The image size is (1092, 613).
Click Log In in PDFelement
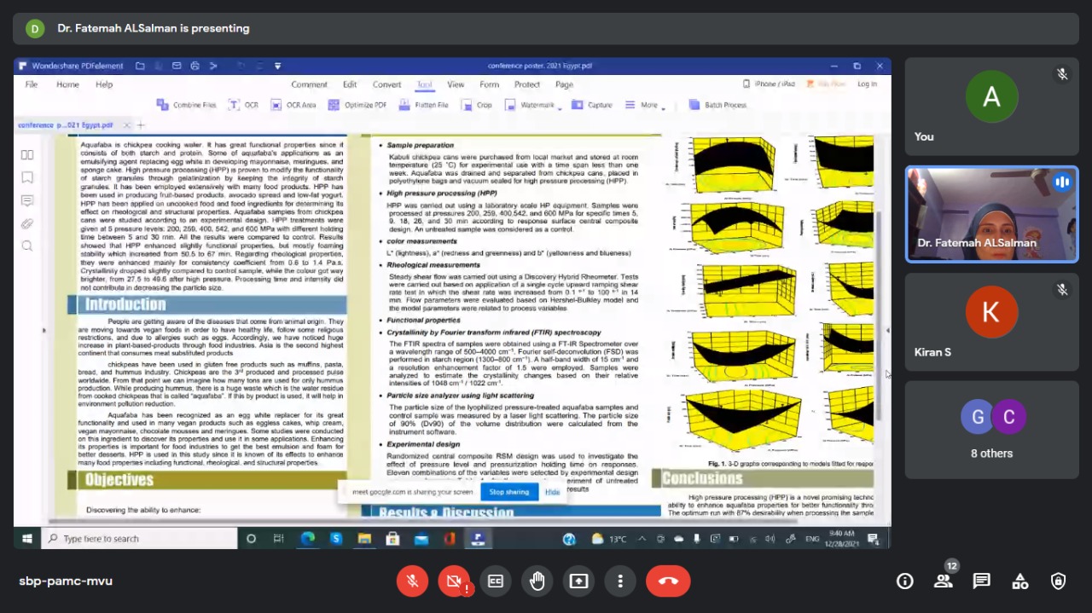[867, 84]
